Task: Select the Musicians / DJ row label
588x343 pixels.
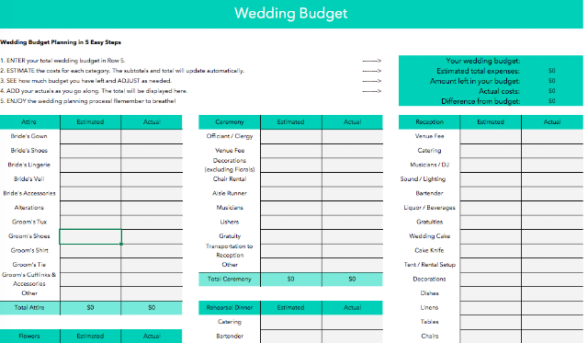Action: (x=429, y=165)
